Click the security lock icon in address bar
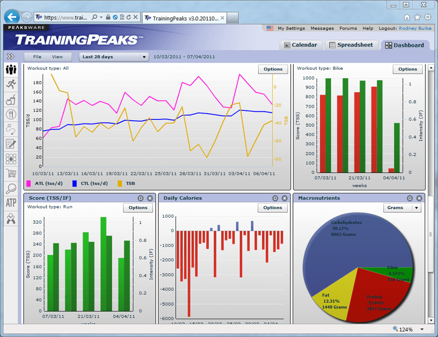This screenshot has height=337, width=438. click(x=108, y=17)
